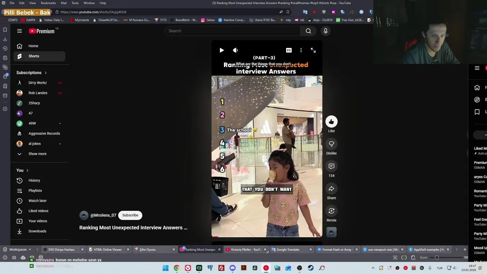The height and width of the screenshot is (274, 487).
Task: Expand the You section chevron
Action: pos(27,170)
